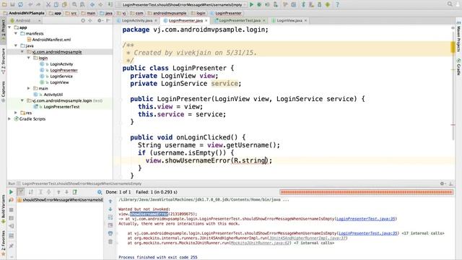This screenshot has height=260, width=462.
Task: Select LoginService class in project tree
Action: click(x=61, y=77)
